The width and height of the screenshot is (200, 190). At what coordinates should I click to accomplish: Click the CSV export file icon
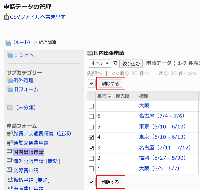click(6, 17)
